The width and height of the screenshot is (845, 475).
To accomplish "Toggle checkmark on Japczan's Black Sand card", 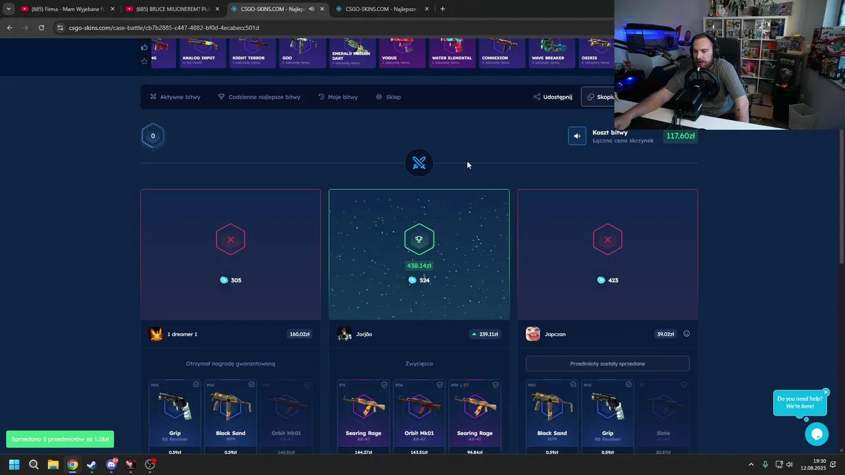I will (x=573, y=385).
